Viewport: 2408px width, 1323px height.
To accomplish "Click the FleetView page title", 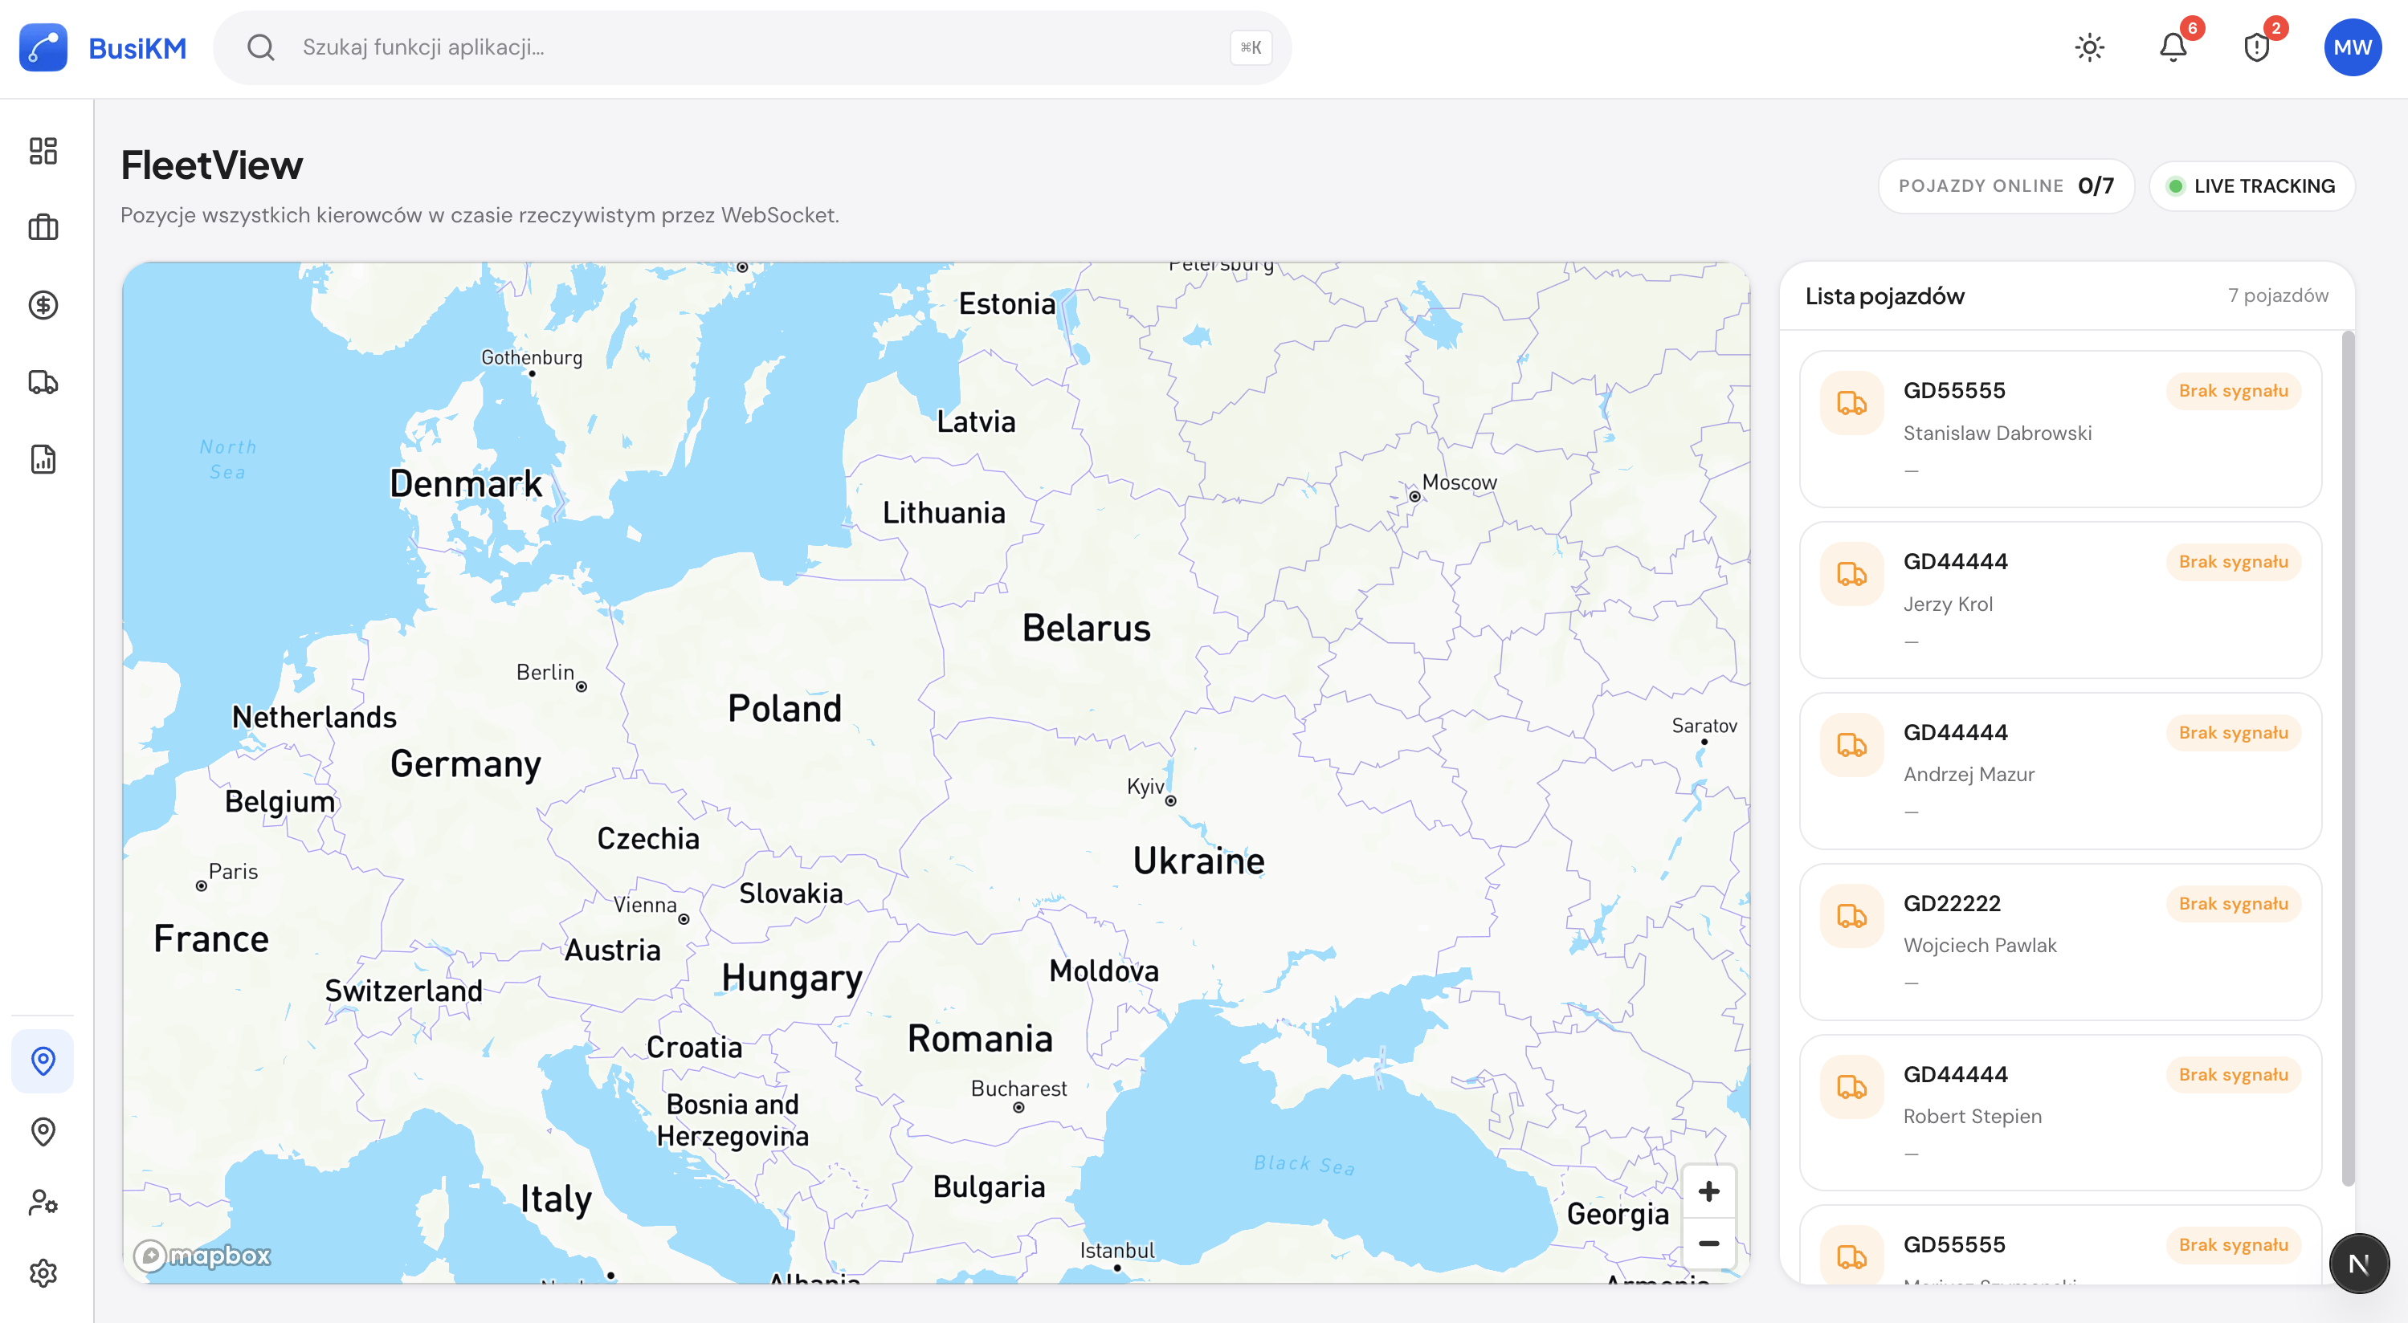I will (x=212, y=165).
